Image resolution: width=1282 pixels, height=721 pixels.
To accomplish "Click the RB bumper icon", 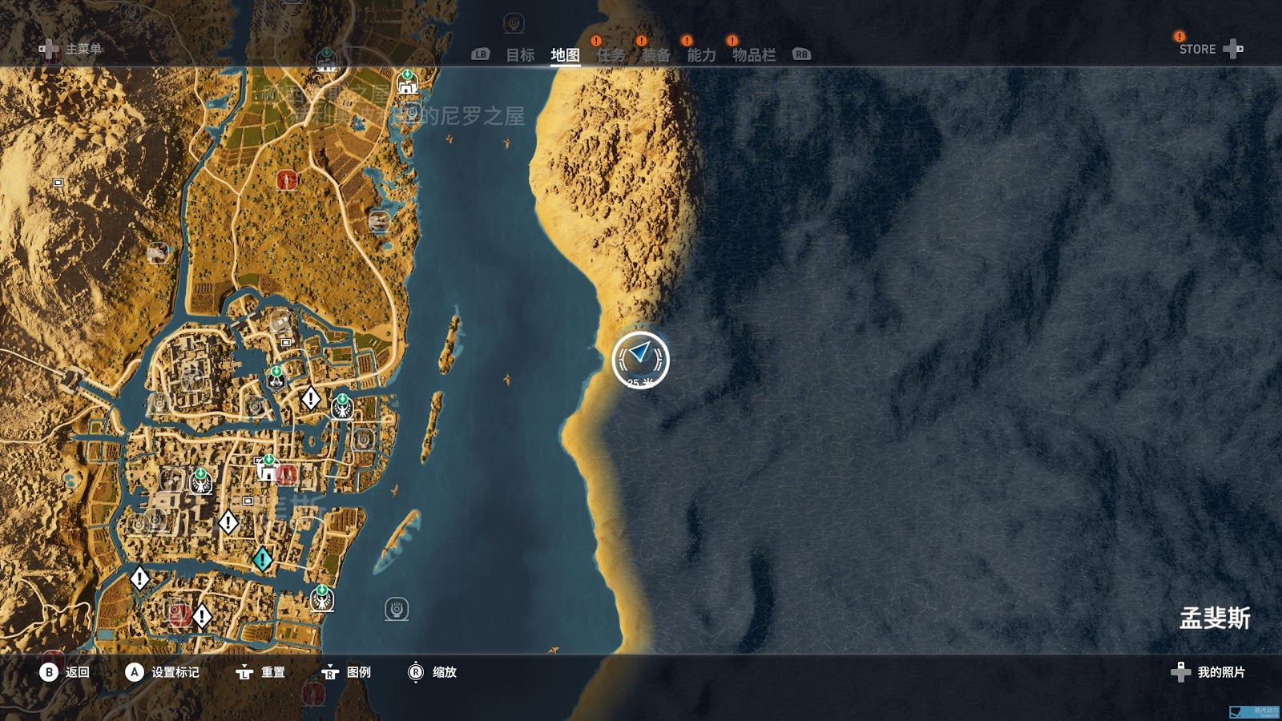I will click(801, 54).
